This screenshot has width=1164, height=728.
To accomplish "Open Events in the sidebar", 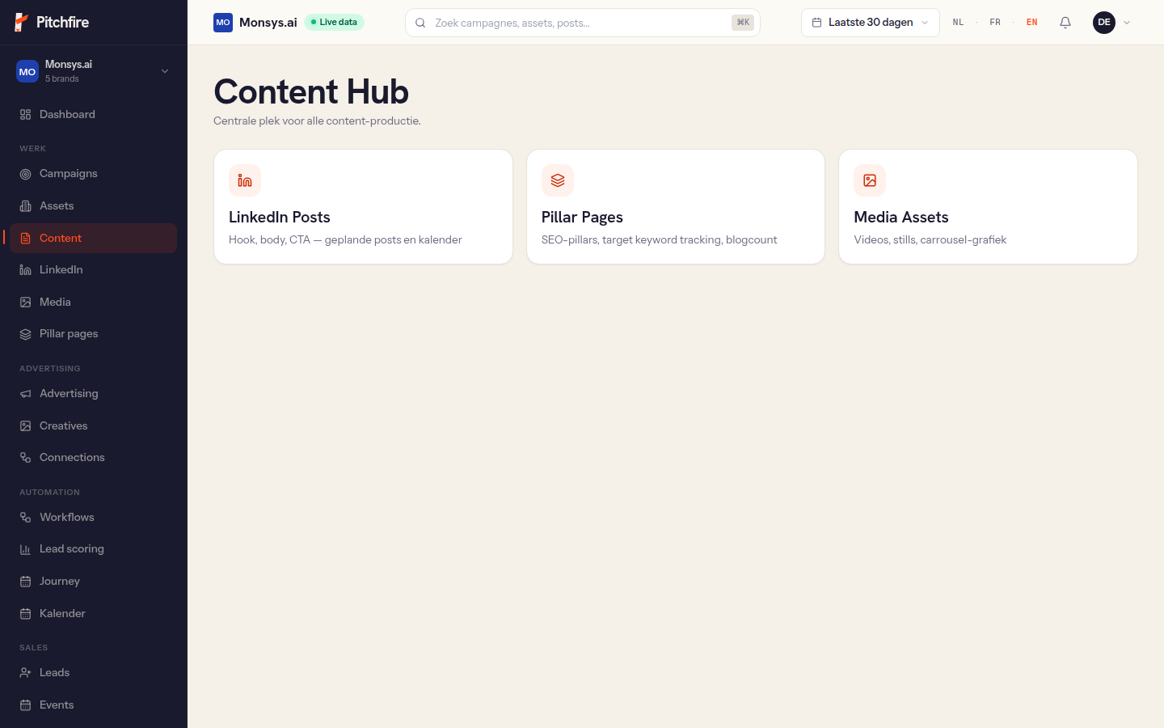I will tap(94, 705).
